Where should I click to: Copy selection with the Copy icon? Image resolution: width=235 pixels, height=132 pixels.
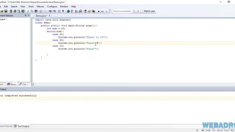click(32, 11)
